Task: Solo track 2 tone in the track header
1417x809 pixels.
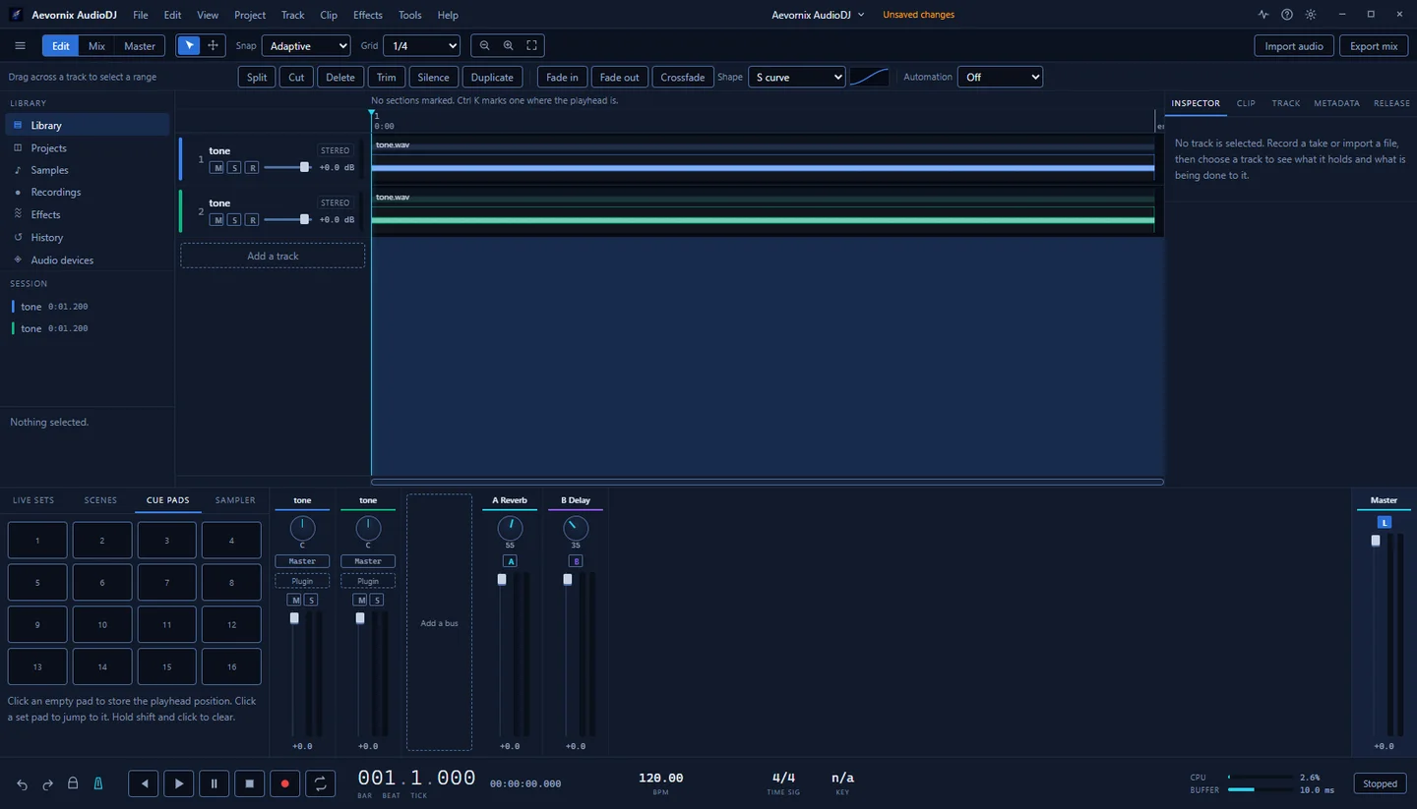Action: 234,220
